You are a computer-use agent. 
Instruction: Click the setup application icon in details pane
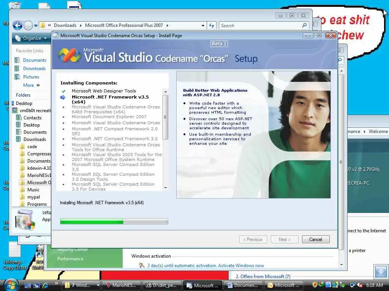[25, 220]
